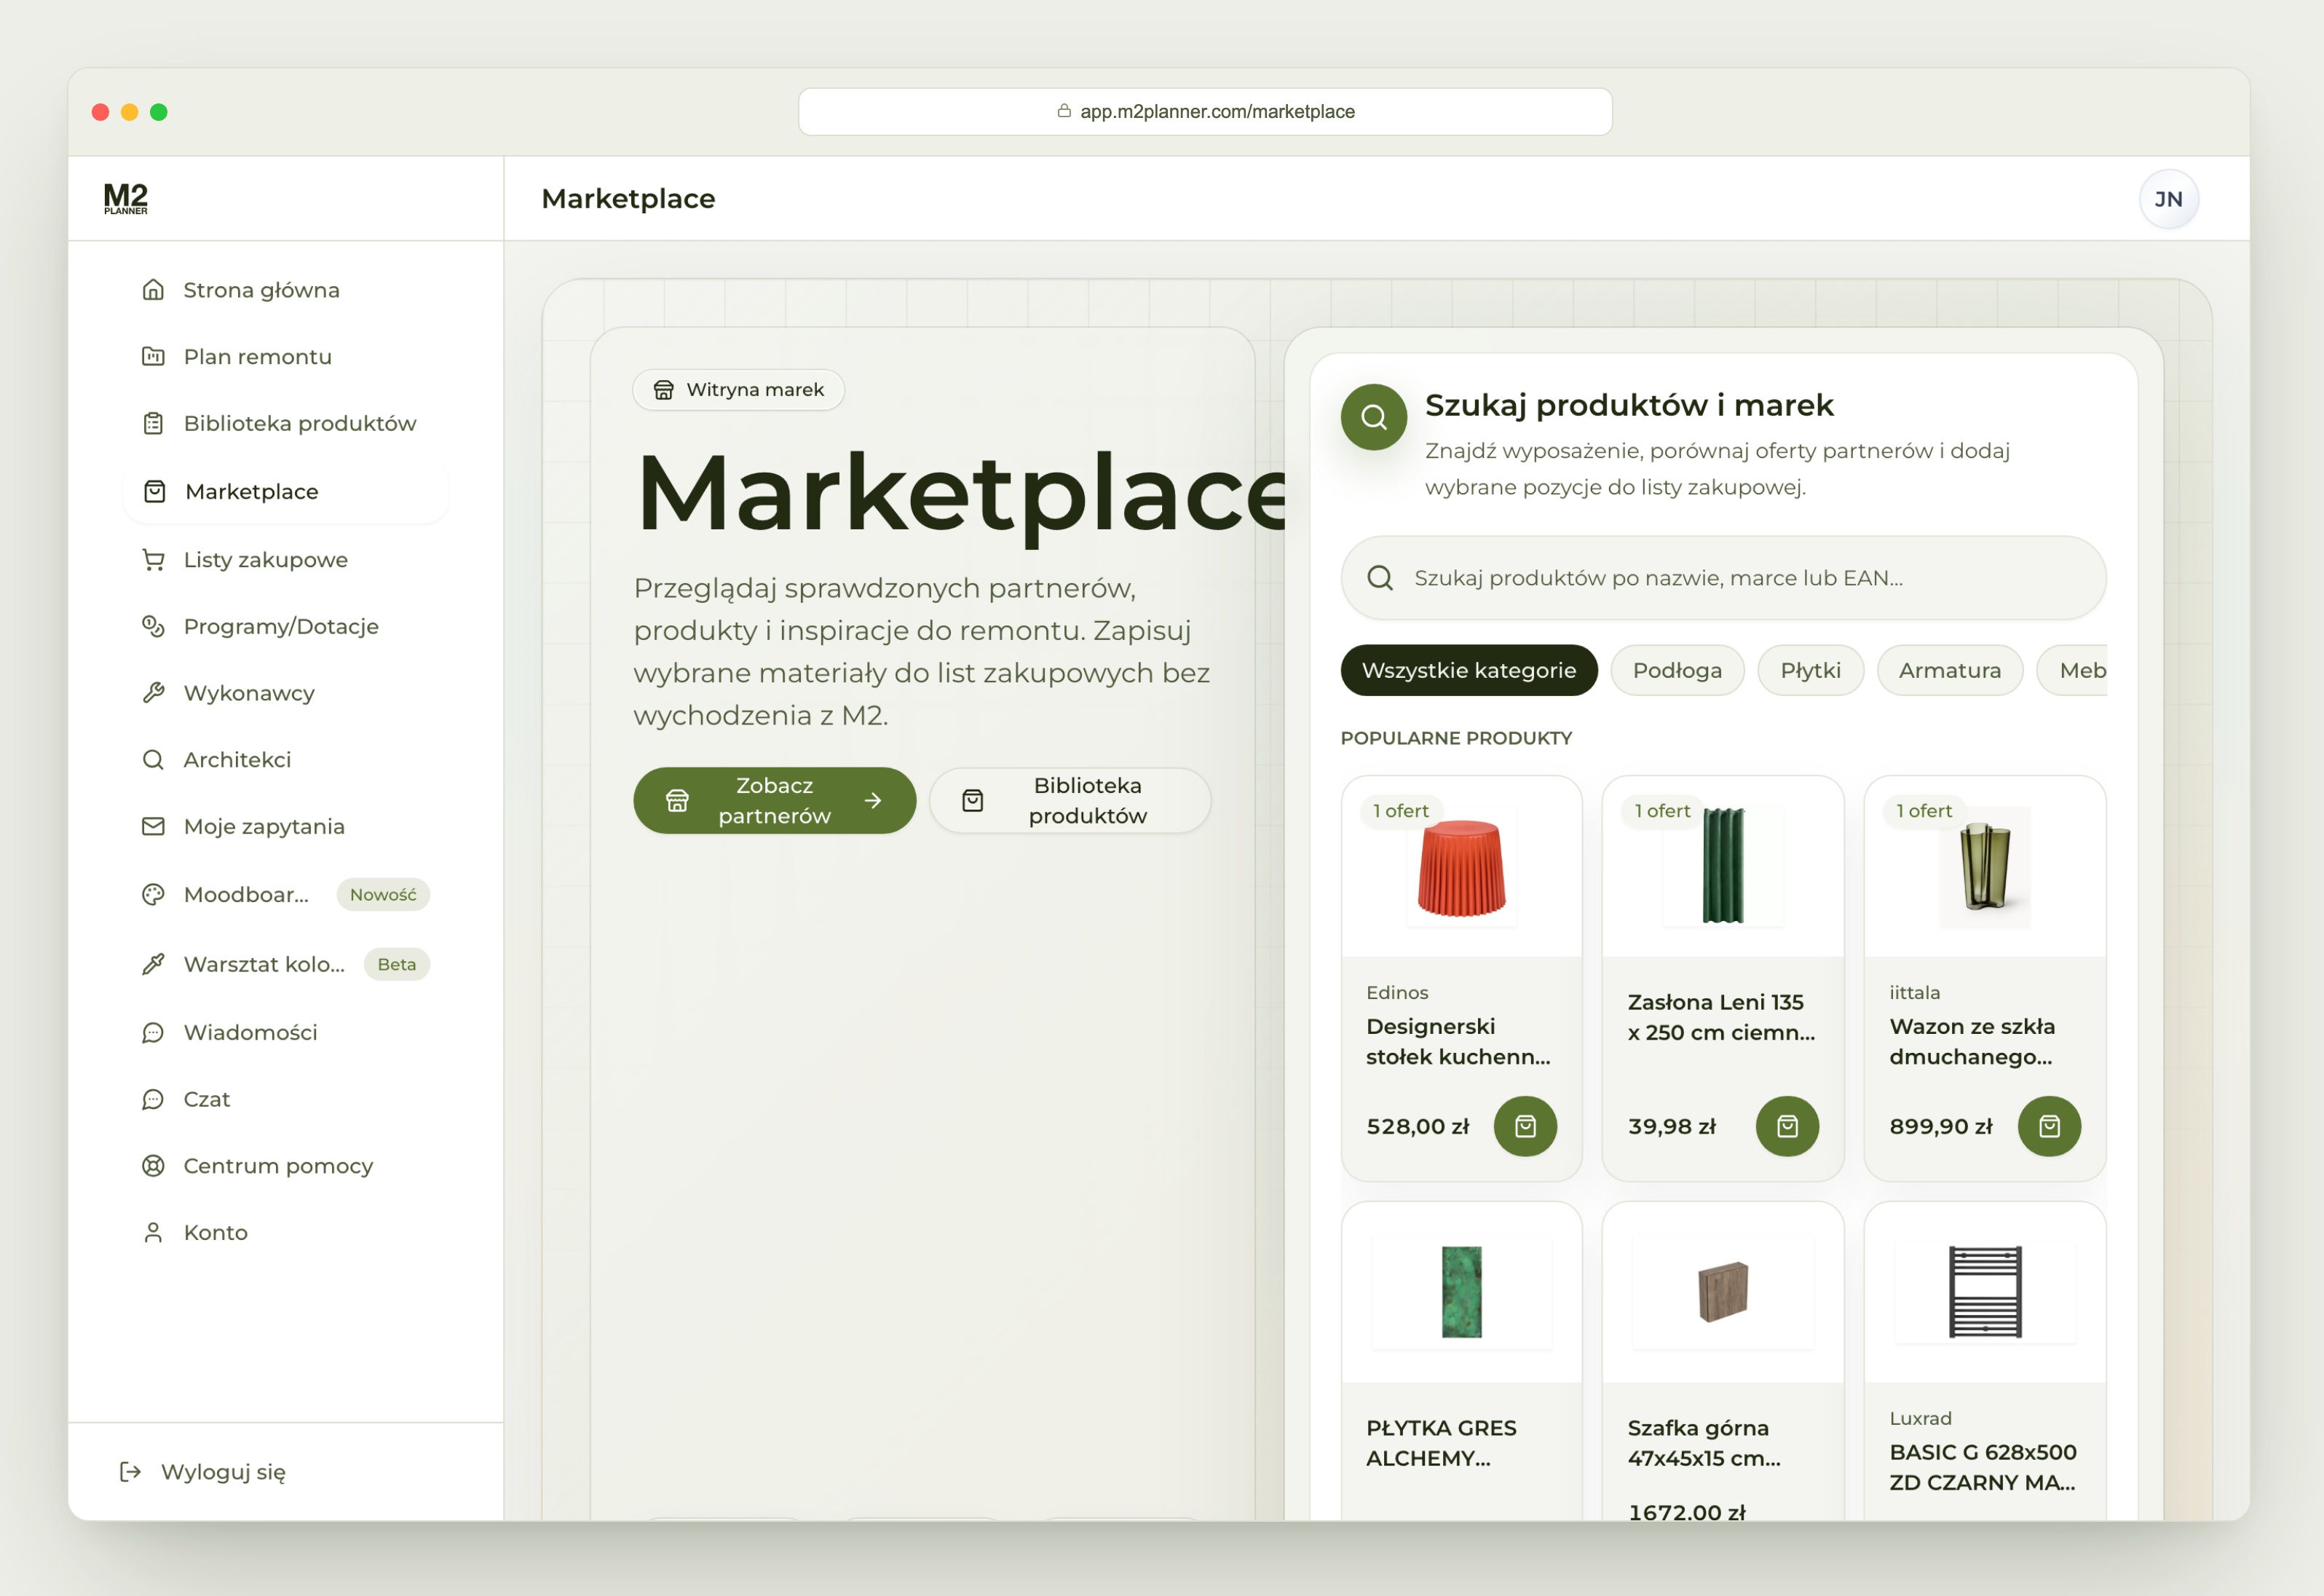Open the red Edinos stool thumbnail

1461,867
